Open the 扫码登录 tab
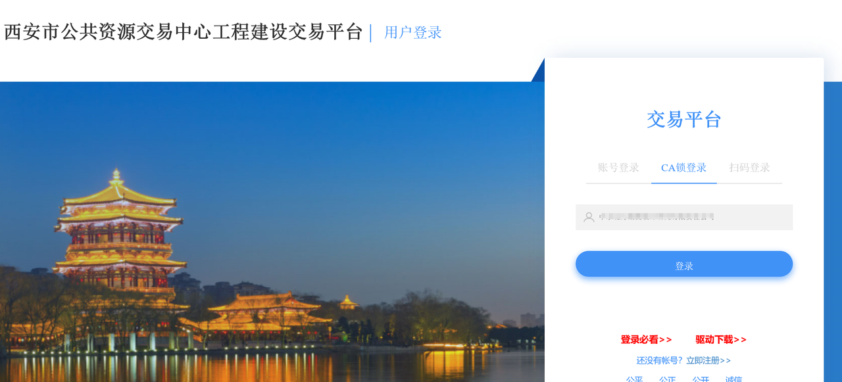This screenshot has width=842, height=382. point(749,168)
